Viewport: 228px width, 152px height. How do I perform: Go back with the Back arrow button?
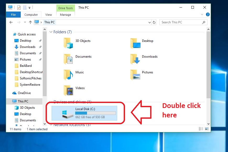[11, 22]
